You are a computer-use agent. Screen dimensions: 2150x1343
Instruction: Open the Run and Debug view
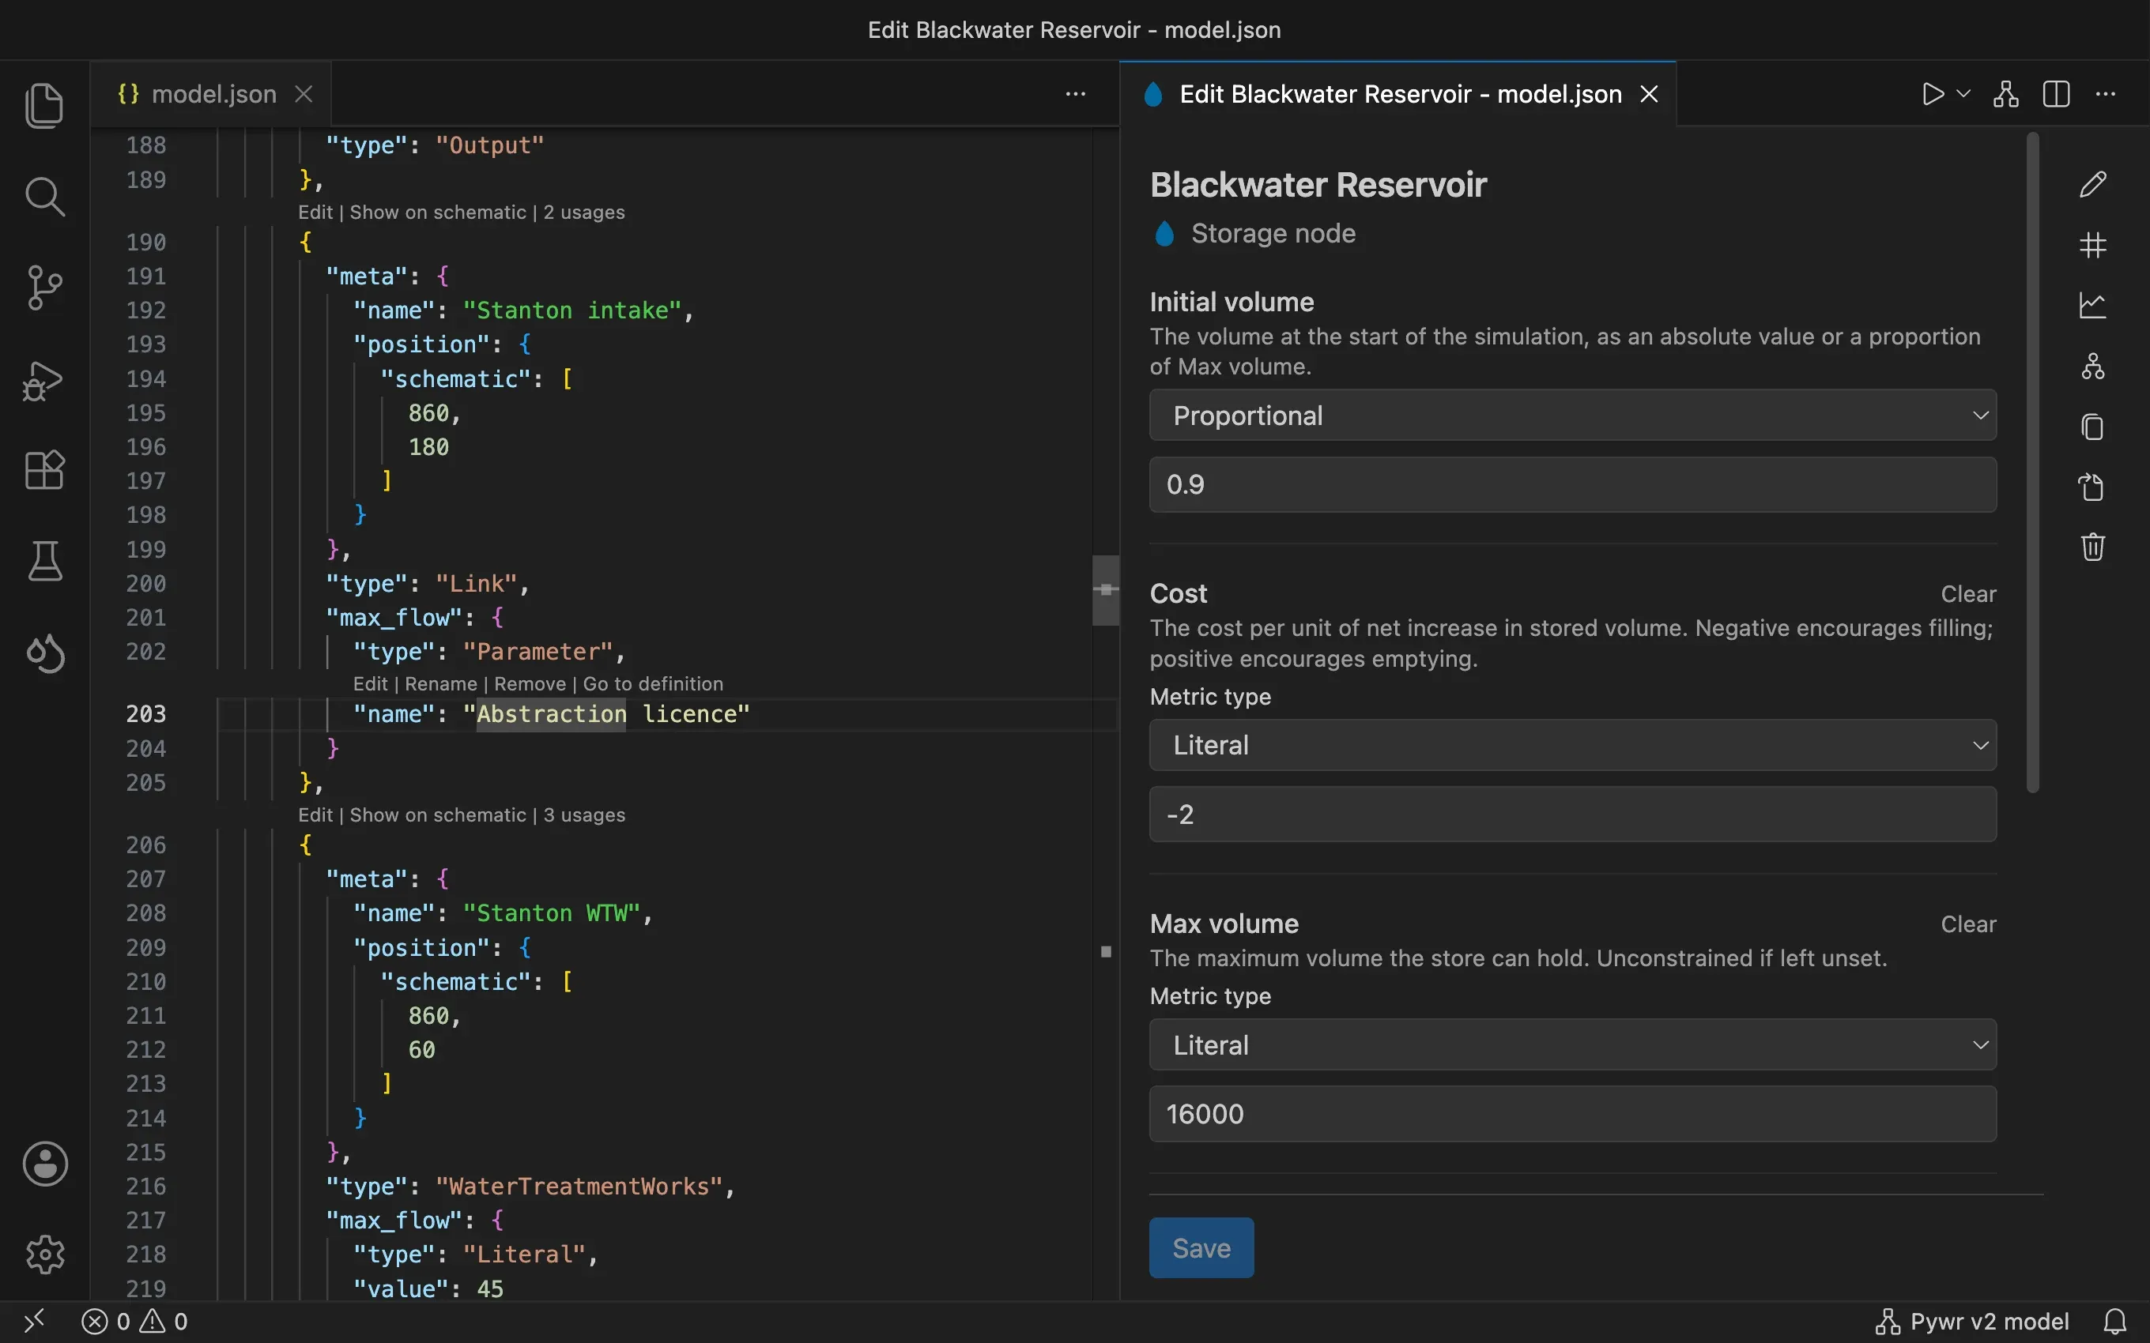pos(44,380)
